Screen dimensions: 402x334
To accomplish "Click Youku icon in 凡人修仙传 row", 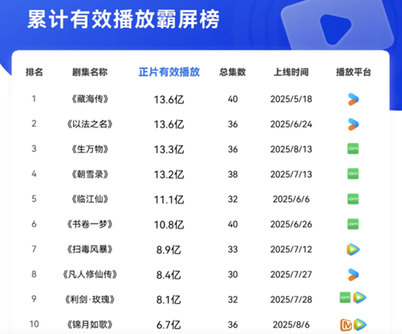I will click(x=353, y=275).
